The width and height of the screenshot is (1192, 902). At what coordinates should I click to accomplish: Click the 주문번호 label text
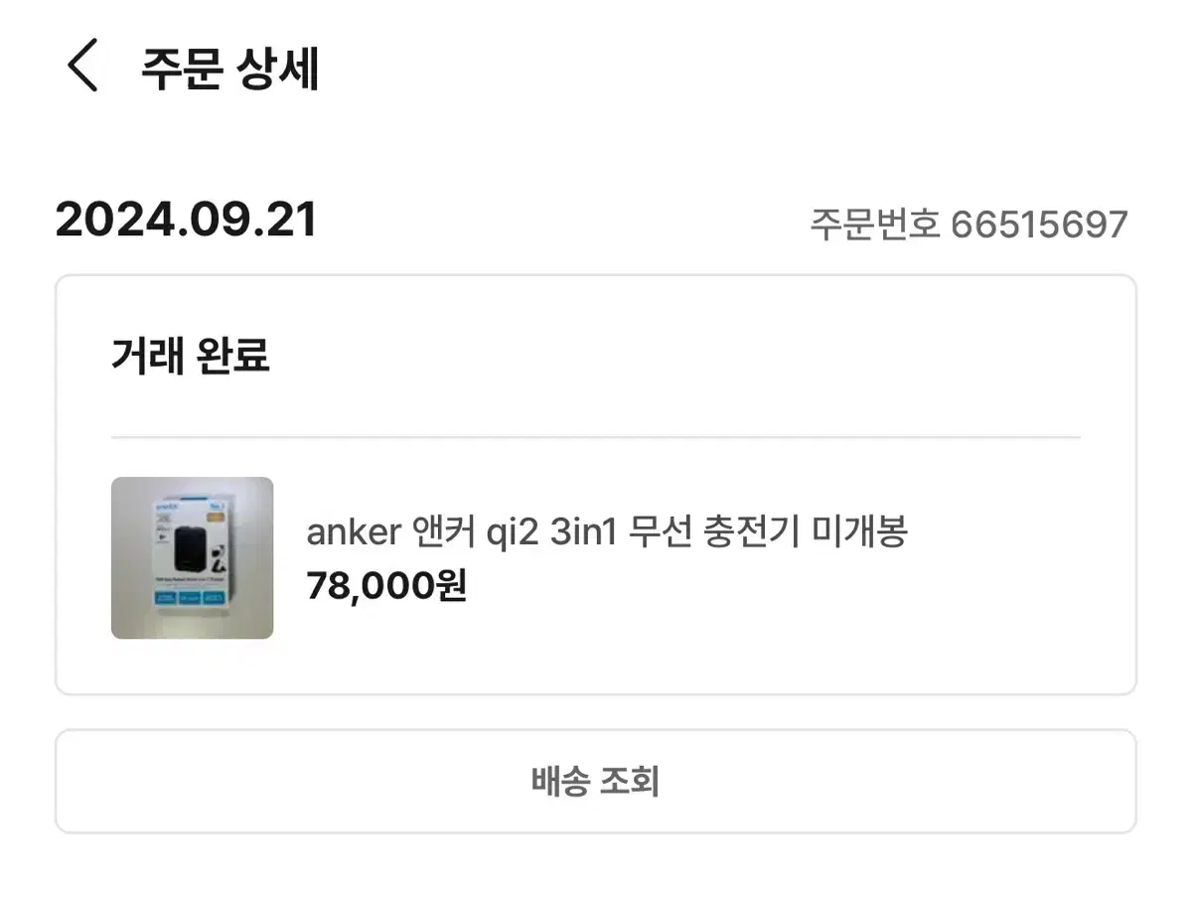(x=874, y=225)
